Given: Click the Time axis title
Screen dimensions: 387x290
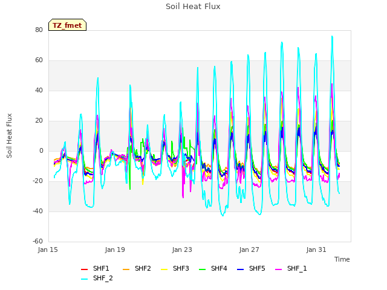Looking at the screenshot, I should tap(342, 259).
